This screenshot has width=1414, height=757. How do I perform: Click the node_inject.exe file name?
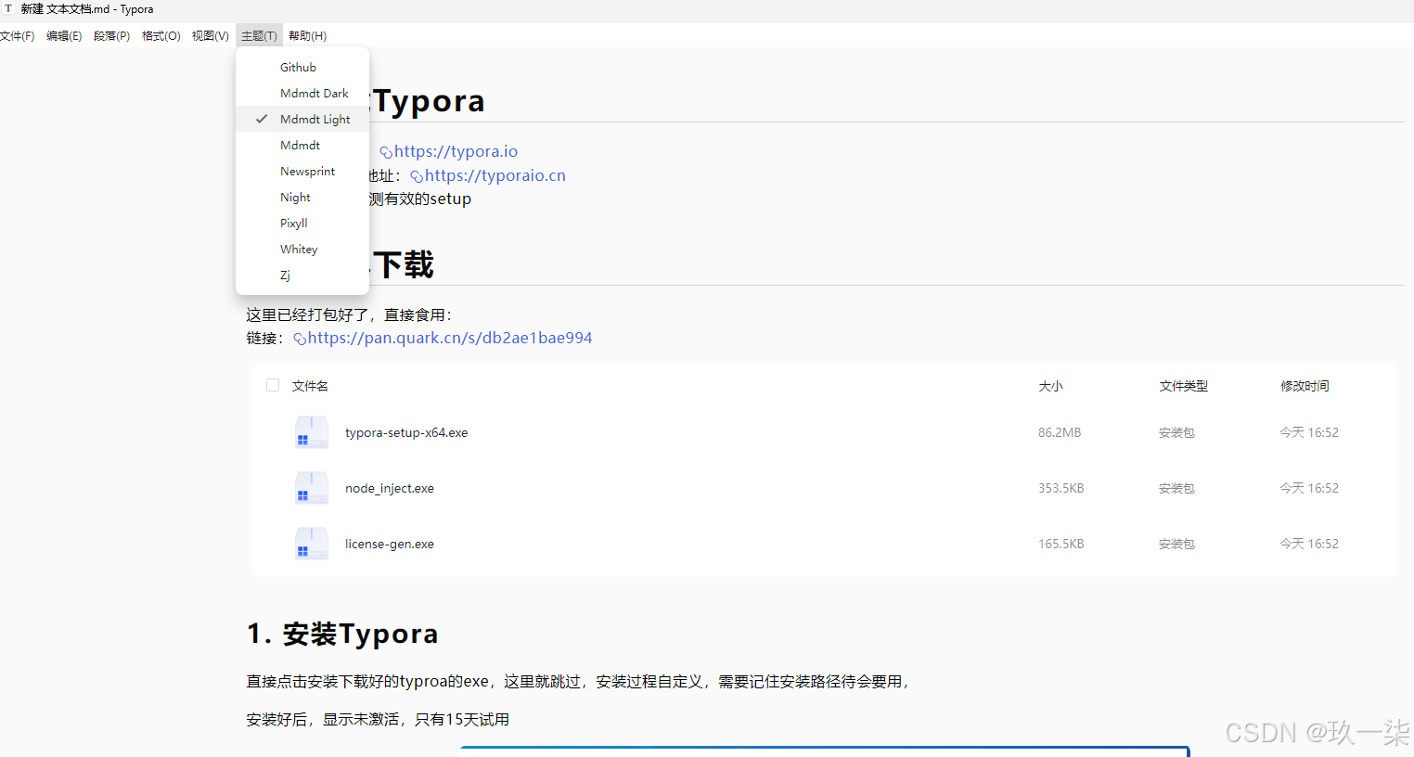[390, 488]
